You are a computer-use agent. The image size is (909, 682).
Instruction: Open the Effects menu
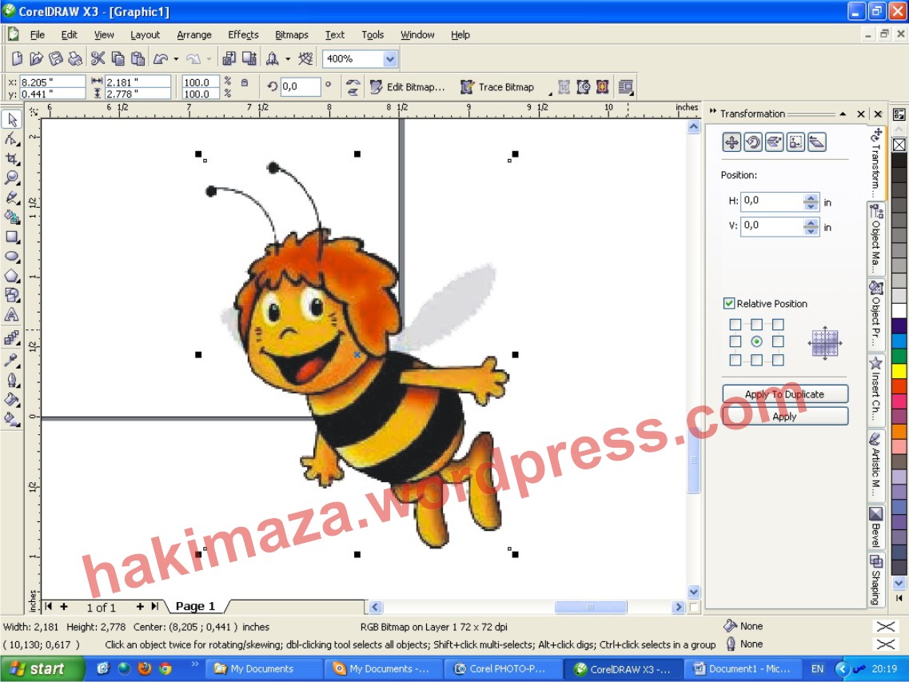point(244,35)
